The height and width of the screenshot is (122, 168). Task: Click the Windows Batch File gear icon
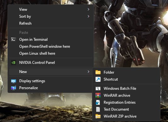98,88
